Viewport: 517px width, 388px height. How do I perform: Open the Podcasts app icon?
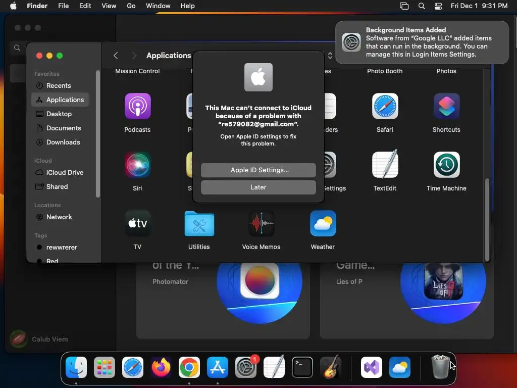click(x=137, y=106)
